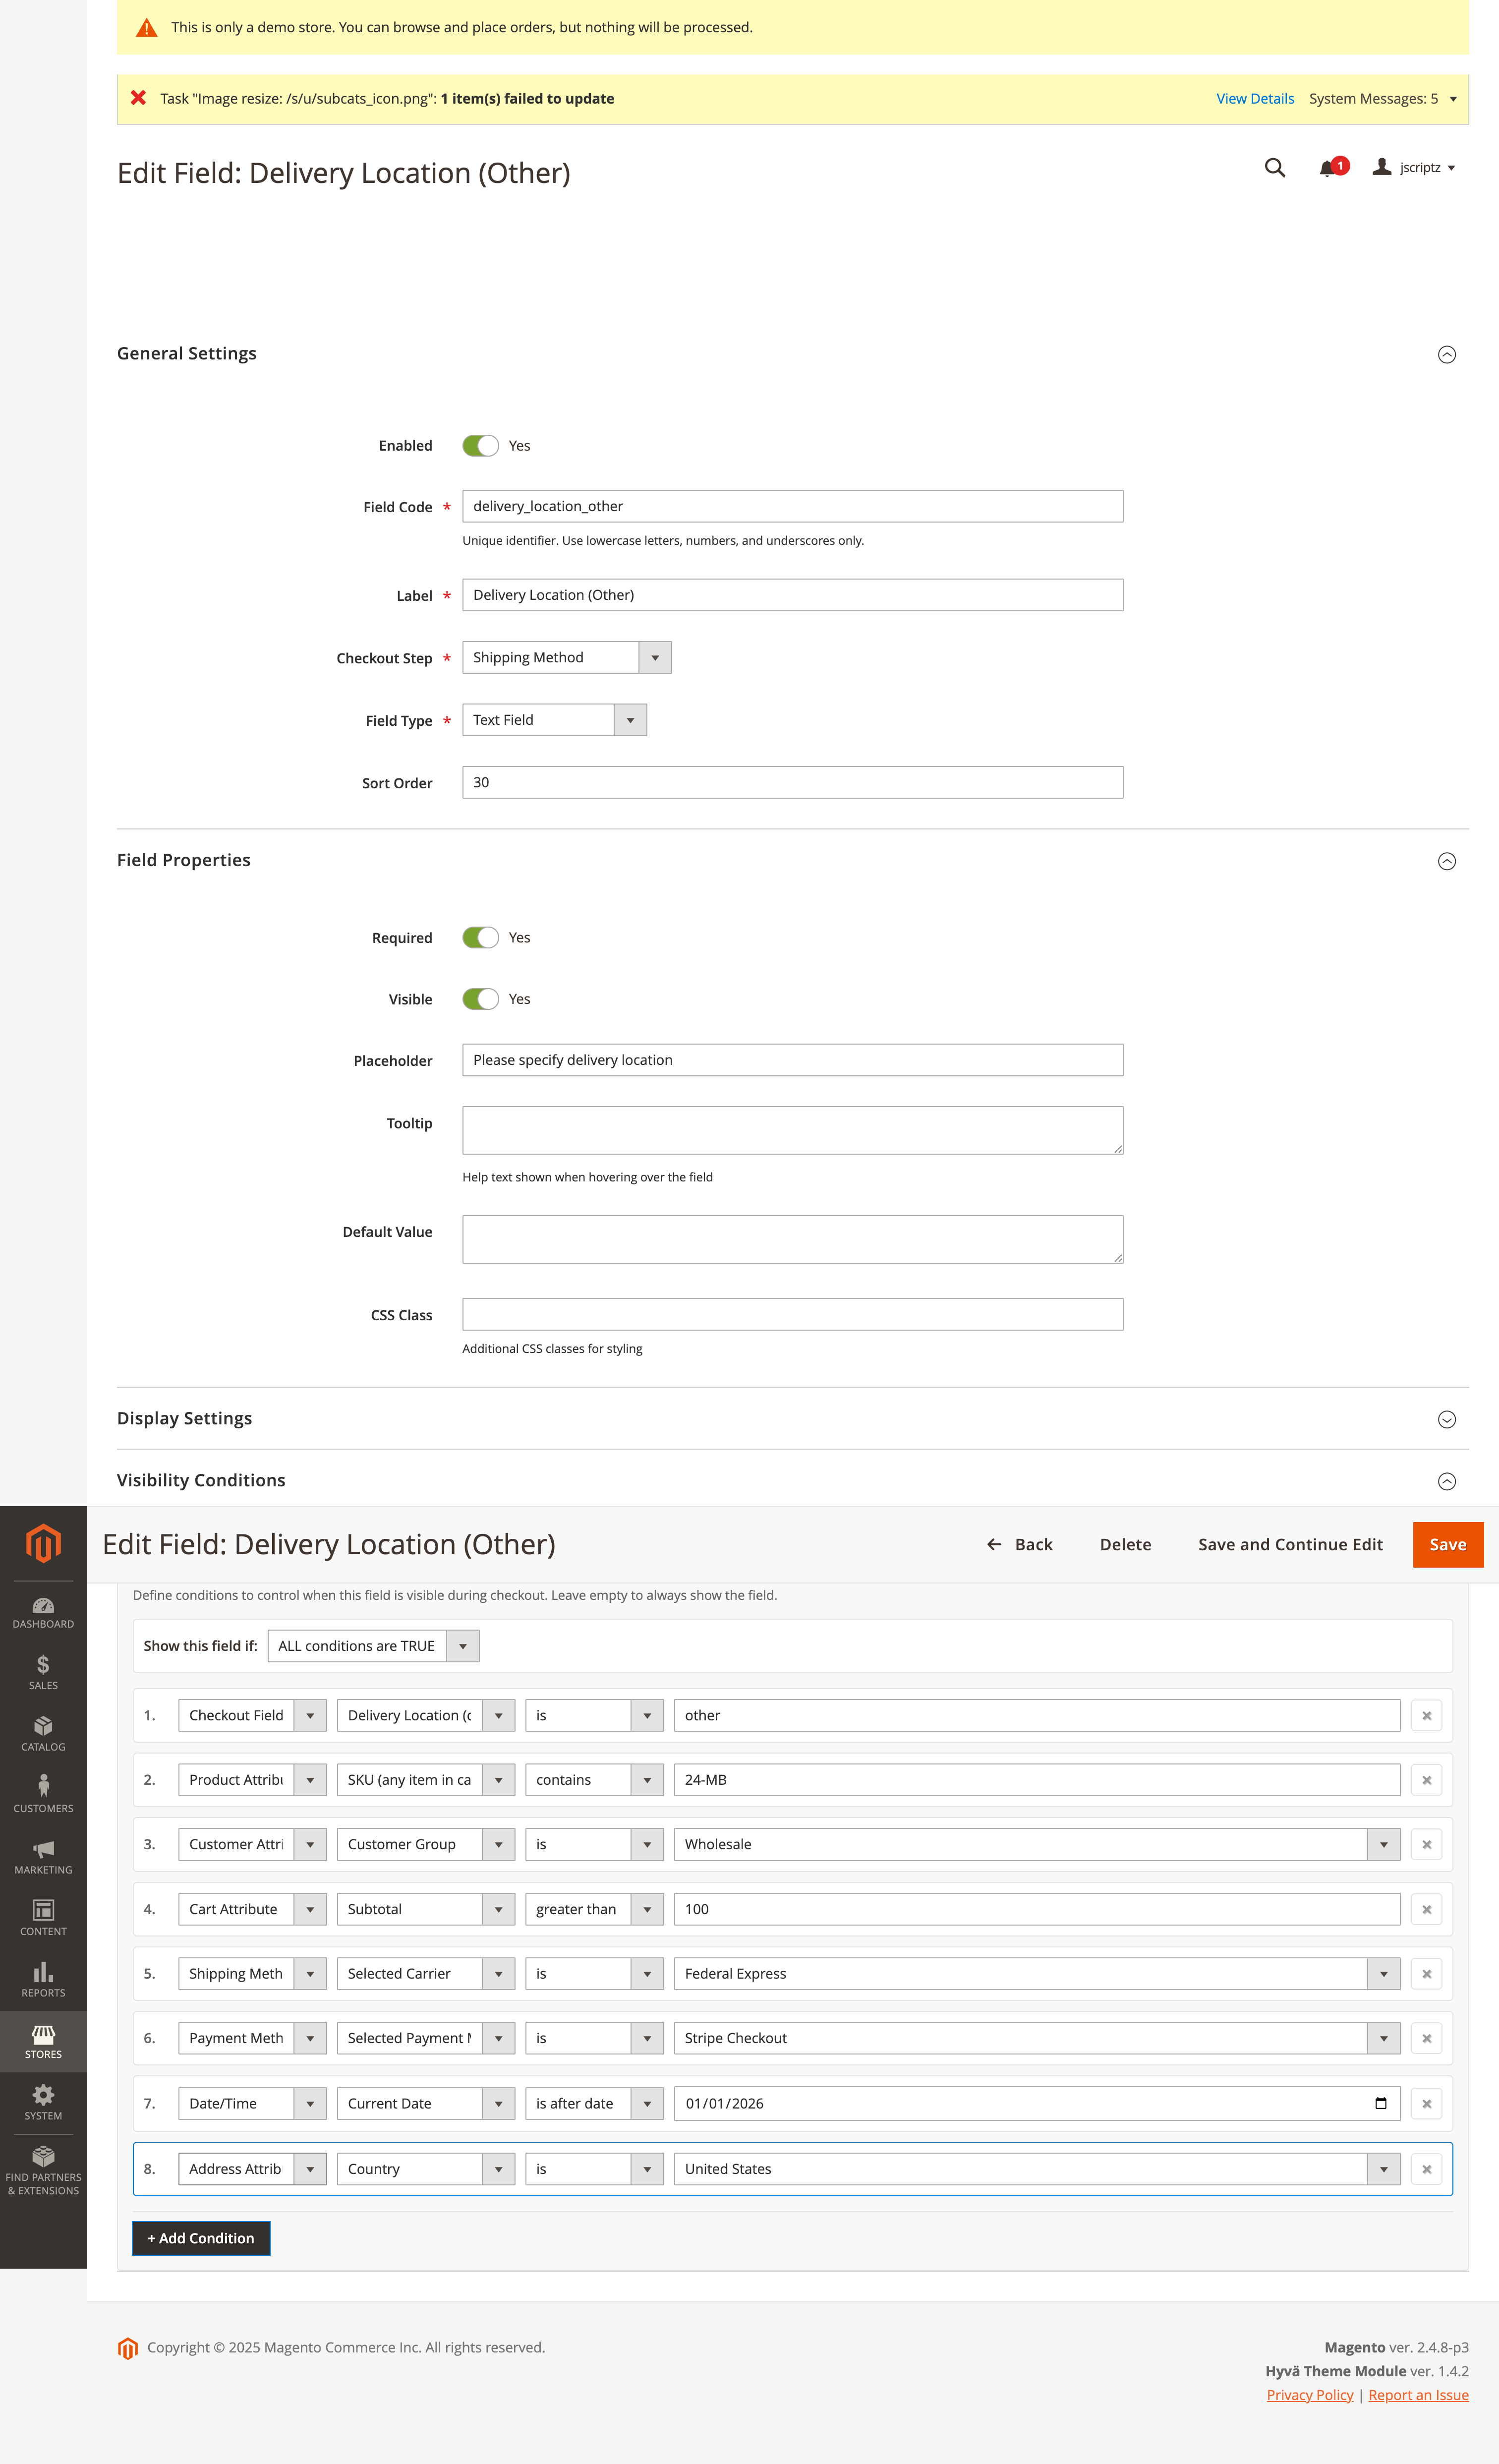Remove condition 2 with its X icon
The height and width of the screenshot is (2464, 1499).
click(1426, 1780)
